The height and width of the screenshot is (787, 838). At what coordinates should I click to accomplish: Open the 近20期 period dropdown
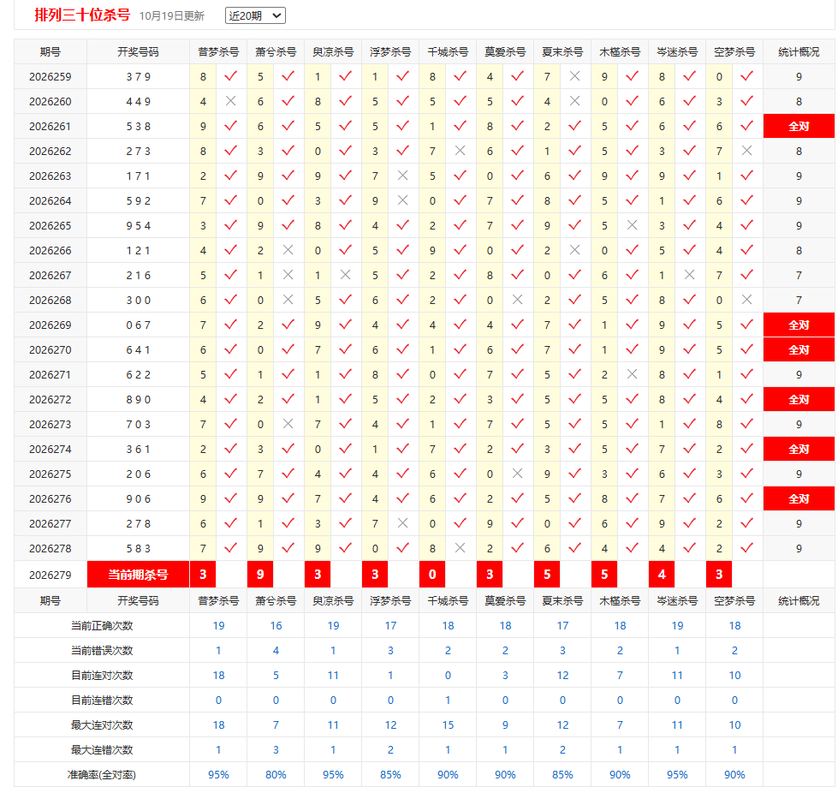[x=255, y=15]
